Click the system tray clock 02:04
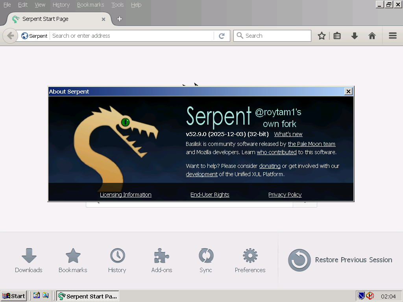Screen dimensions: 403x302 (388, 296)
